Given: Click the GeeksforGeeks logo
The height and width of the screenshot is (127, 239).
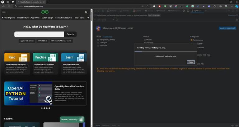Looking at the screenshot, I should tap(45, 12).
